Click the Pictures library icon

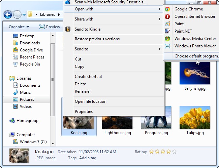pyautogui.click(x=15, y=99)
